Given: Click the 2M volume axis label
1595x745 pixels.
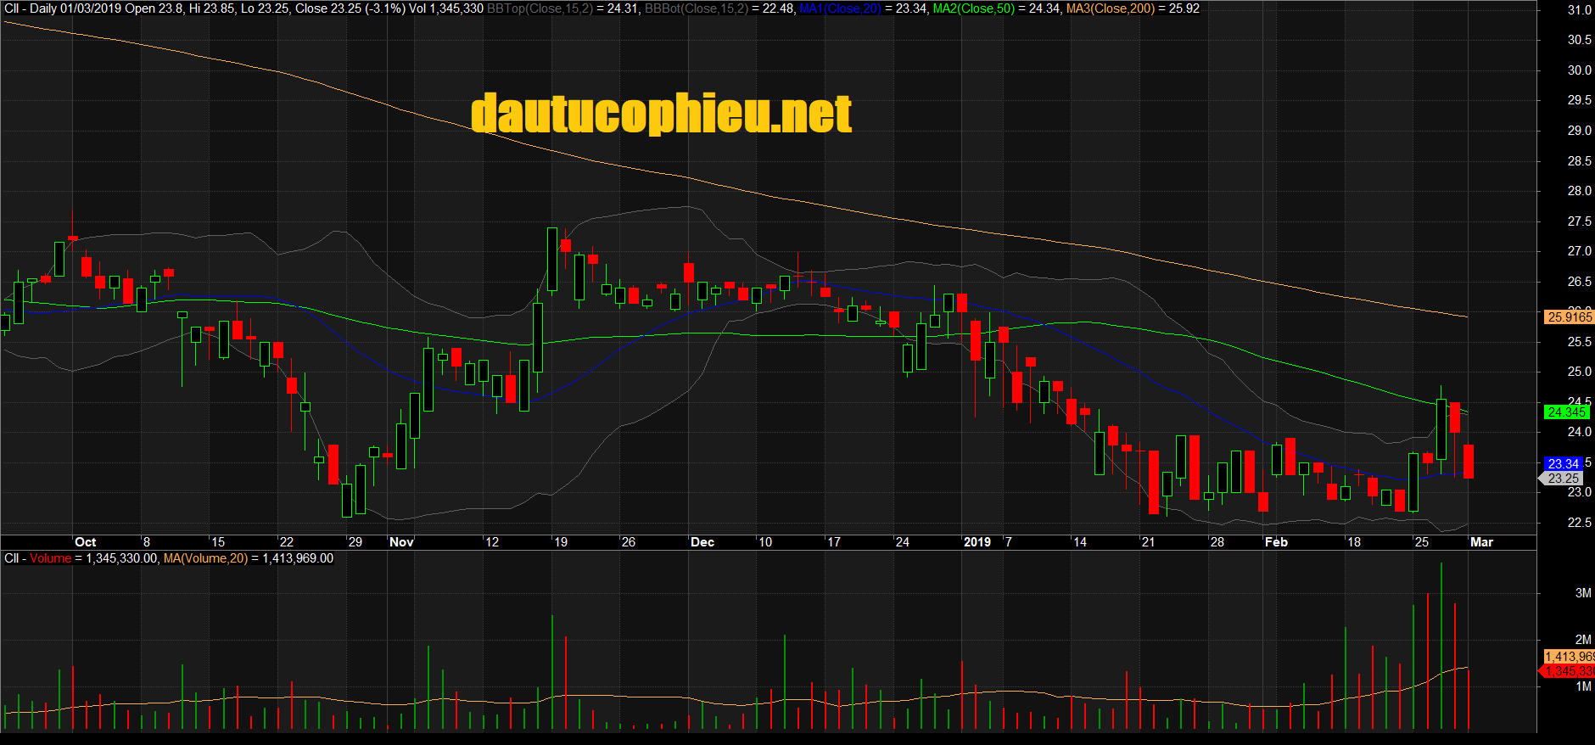Looking at the screenshot, I should pos(1583,640).
